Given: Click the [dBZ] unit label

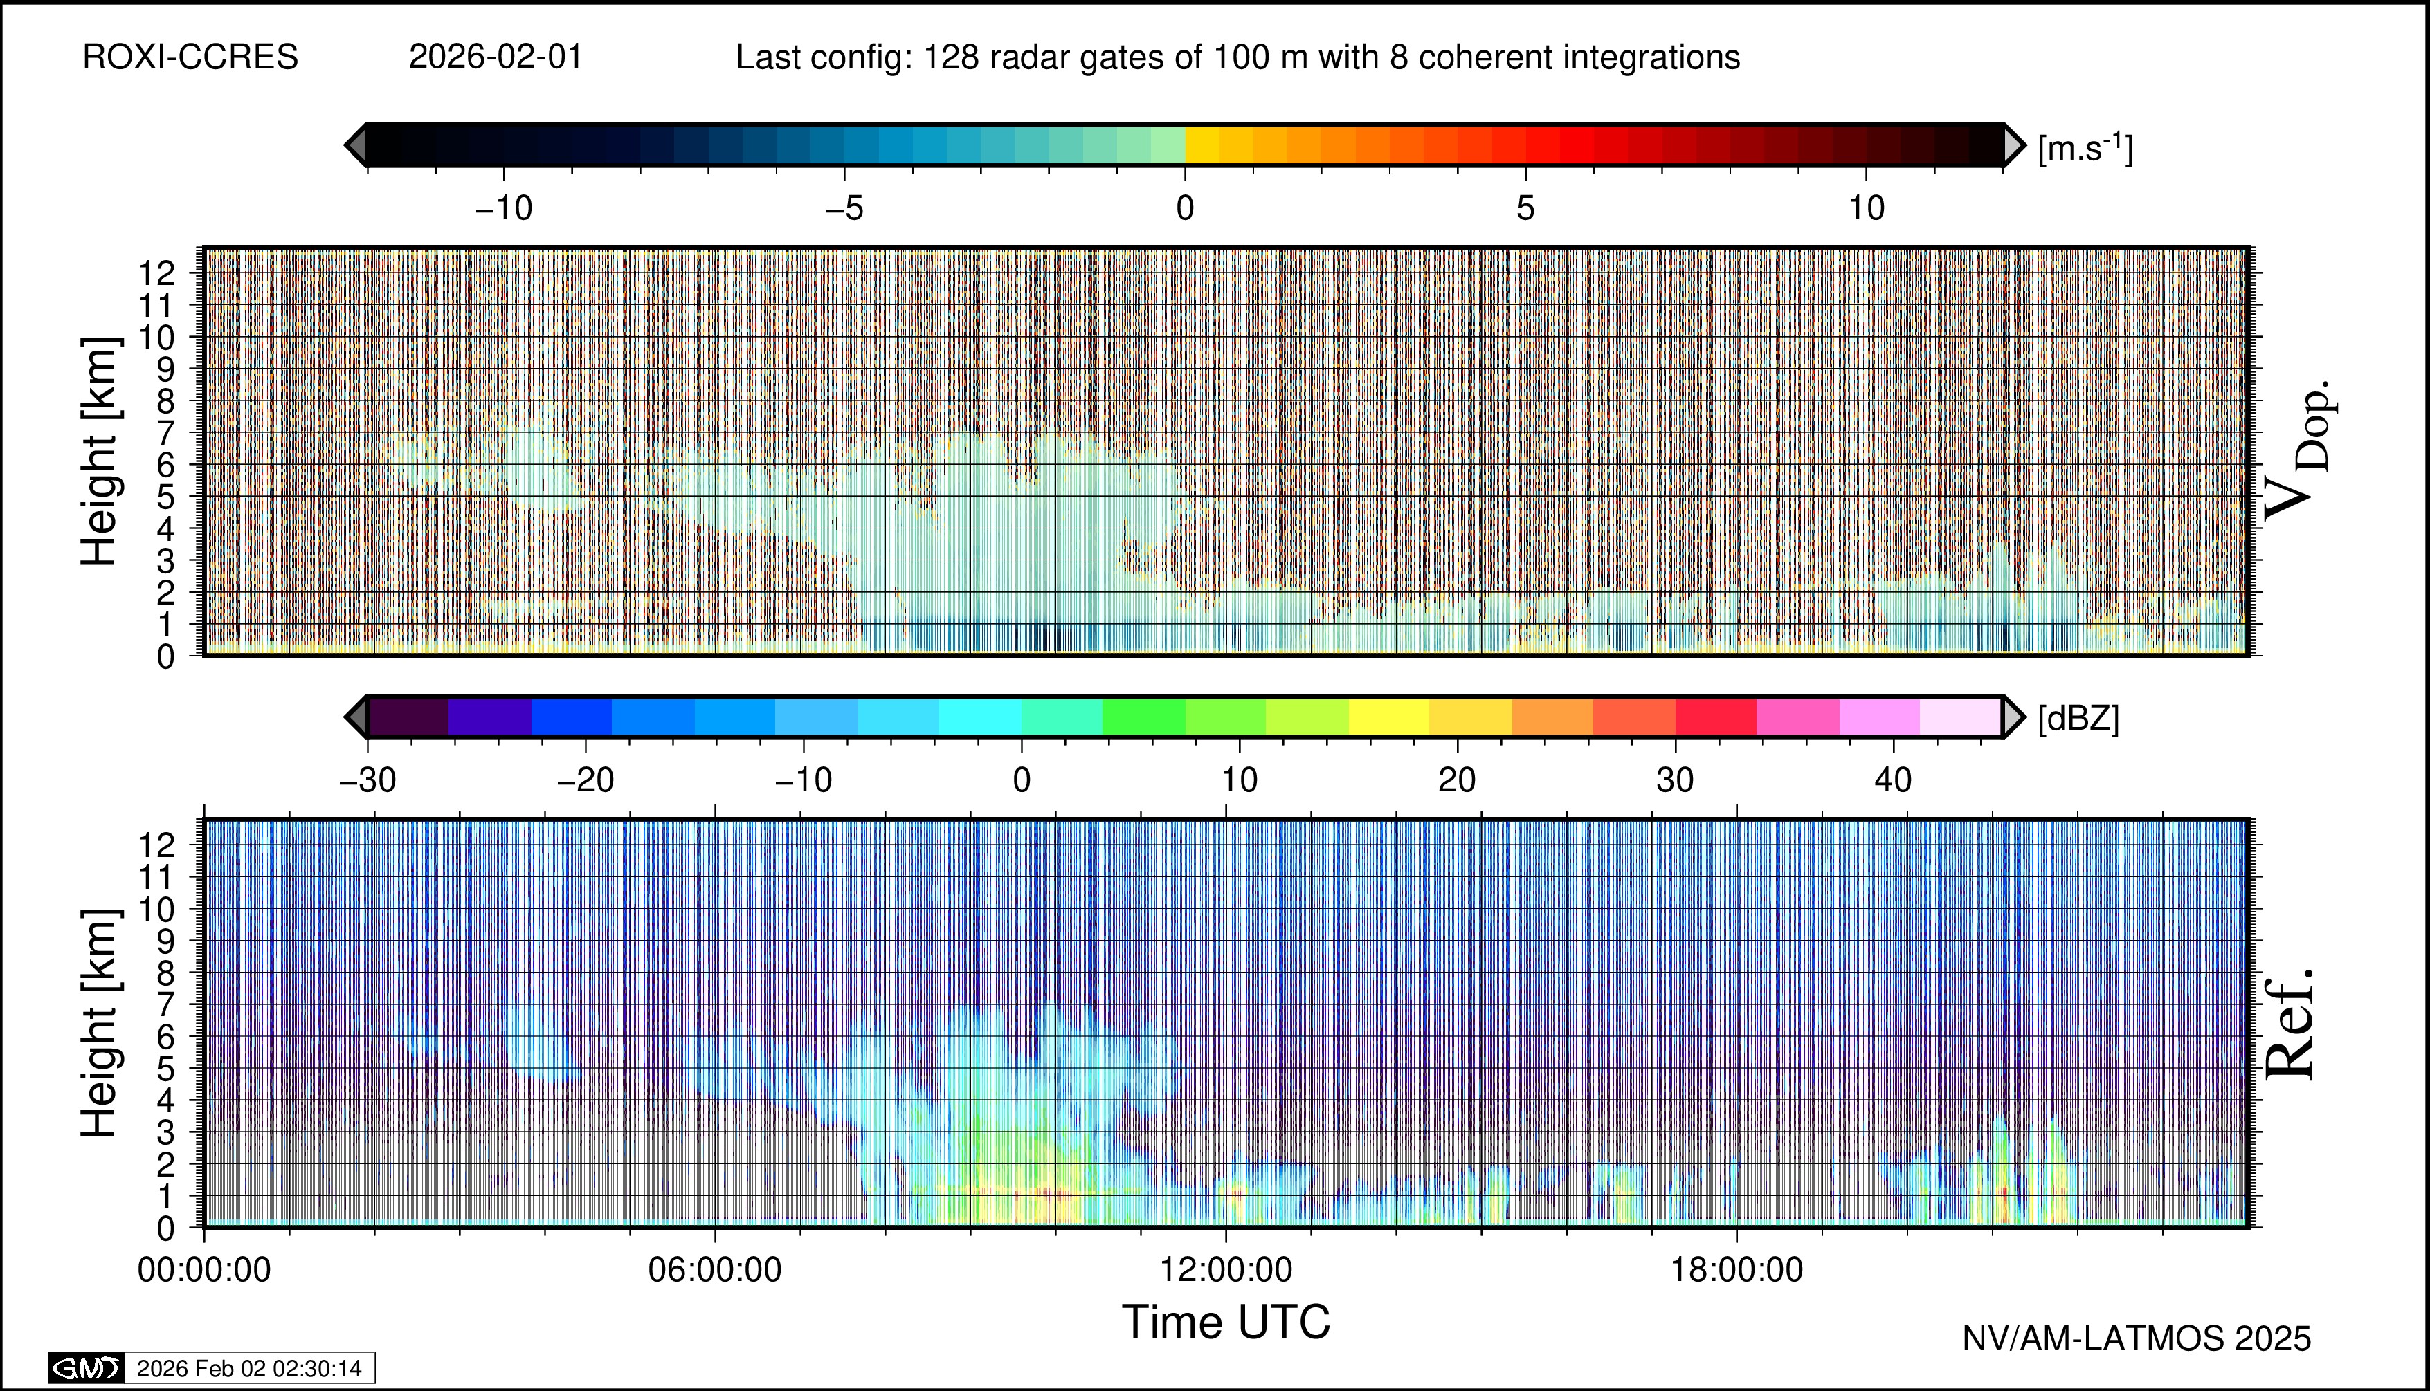Looking at the screenshot, I should 2078,719.
